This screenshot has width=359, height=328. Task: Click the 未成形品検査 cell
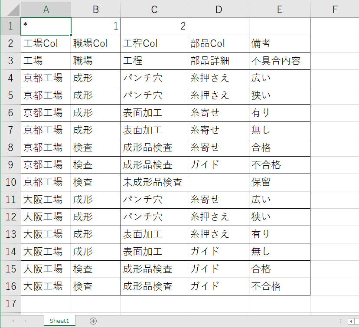(154, 182)
